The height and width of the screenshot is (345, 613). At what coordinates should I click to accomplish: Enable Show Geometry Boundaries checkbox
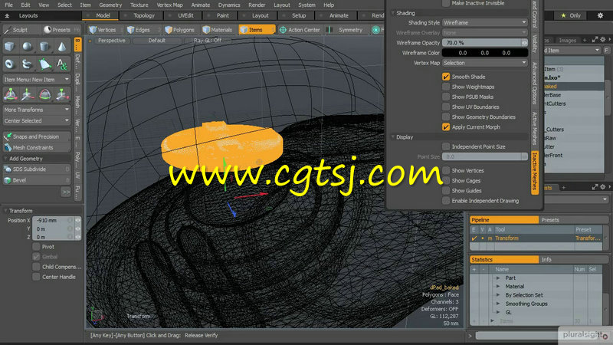[446, 117]
